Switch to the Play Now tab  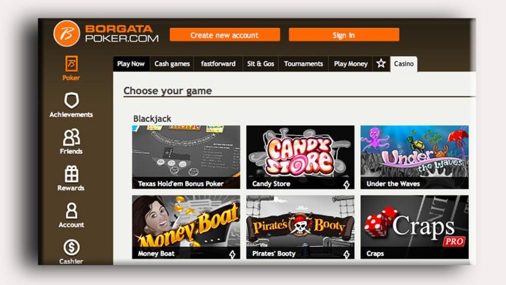tap(131, 63)
